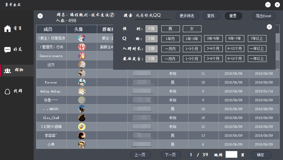Click avatar of member 你是……
The height and width of the screenshot is (160, 283).
pyautogui.click(x=82, y=100)
